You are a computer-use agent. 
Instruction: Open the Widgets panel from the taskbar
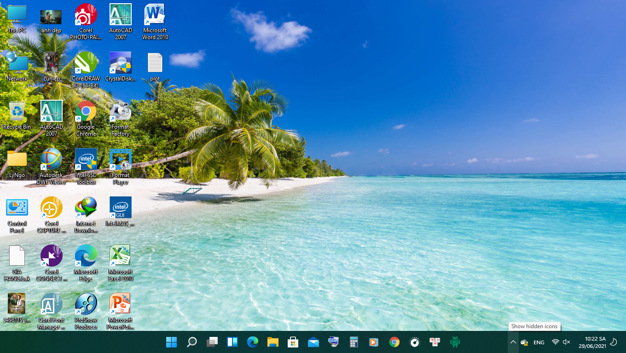(x=232, y=342)
